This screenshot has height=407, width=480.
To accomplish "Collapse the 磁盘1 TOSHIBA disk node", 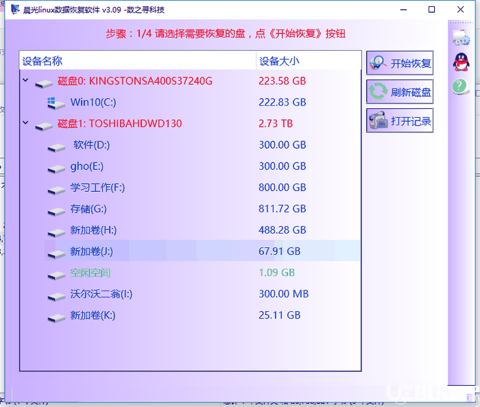I will pyautogui.click(x=25, y=123).
